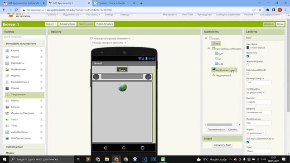Open Chrome extensions puzzle icon
The image size is (290, 163).
pos(267,10)
